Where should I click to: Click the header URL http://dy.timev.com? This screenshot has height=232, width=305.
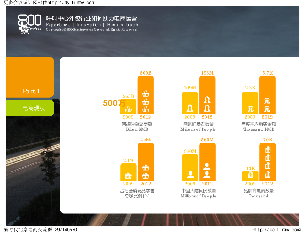(71, 3)
